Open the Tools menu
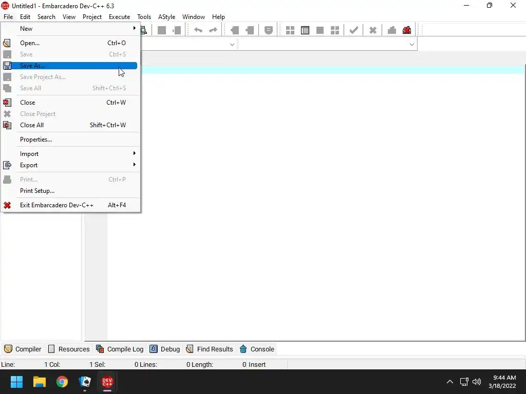This screenshot has width=526, height=394. (144, 17)
